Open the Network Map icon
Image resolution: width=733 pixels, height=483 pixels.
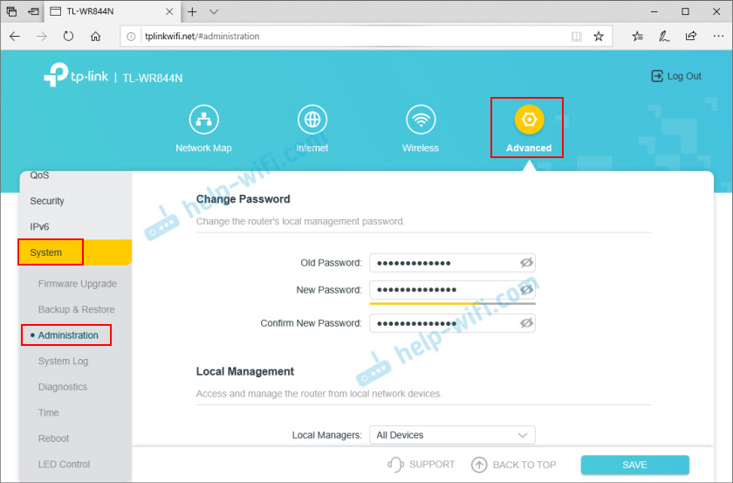pos(203,120)
